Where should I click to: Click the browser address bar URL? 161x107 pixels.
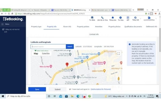click(x=51, y=14)
